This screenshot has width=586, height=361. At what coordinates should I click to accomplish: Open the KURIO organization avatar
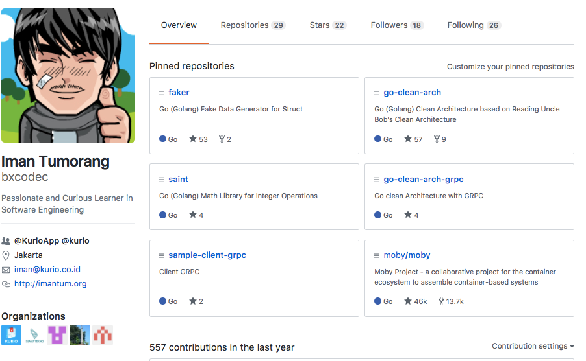click(12, 335)
